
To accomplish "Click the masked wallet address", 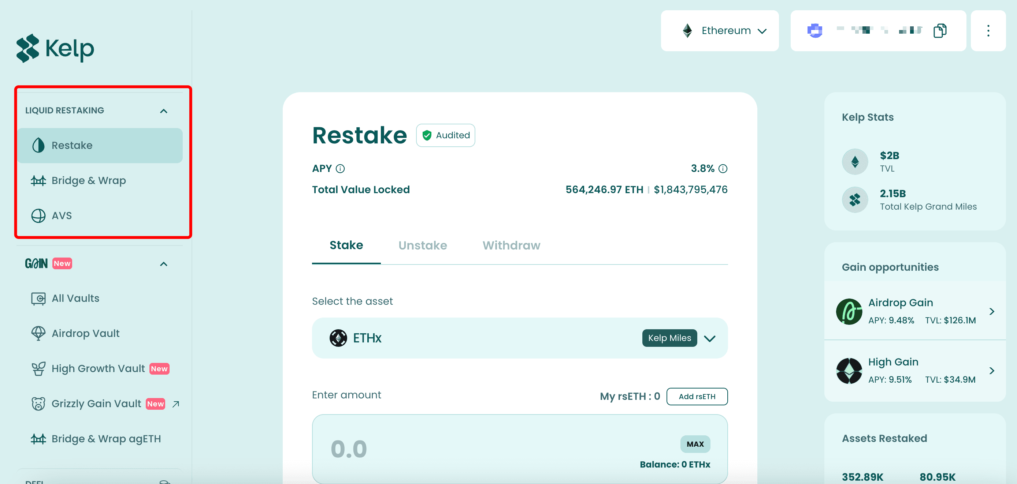I will tap(879, 30).
